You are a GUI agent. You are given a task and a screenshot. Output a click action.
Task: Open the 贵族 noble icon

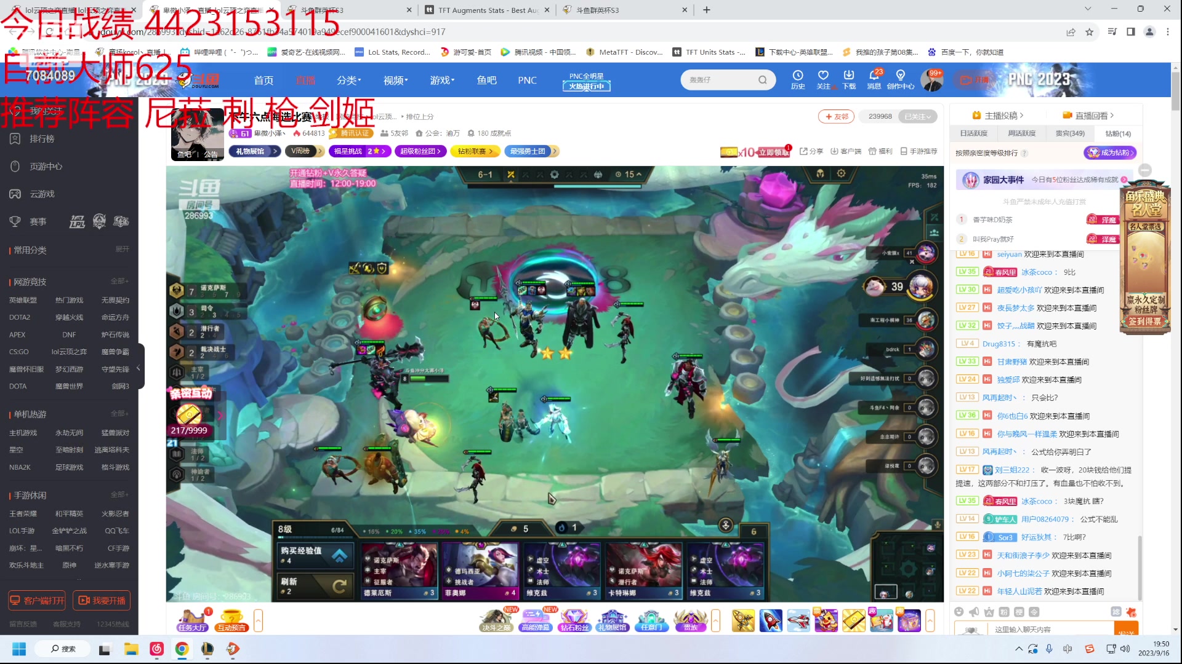[691, 620]
